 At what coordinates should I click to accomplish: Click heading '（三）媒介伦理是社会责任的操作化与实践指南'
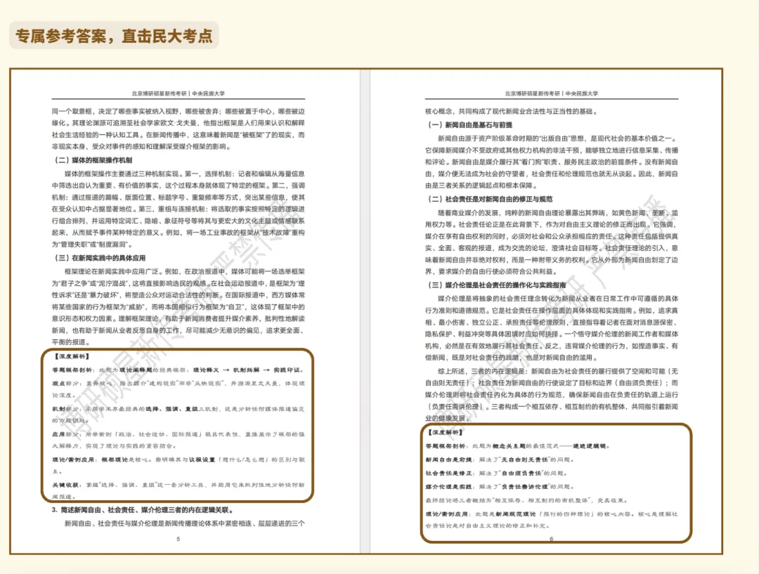point(495,285)
